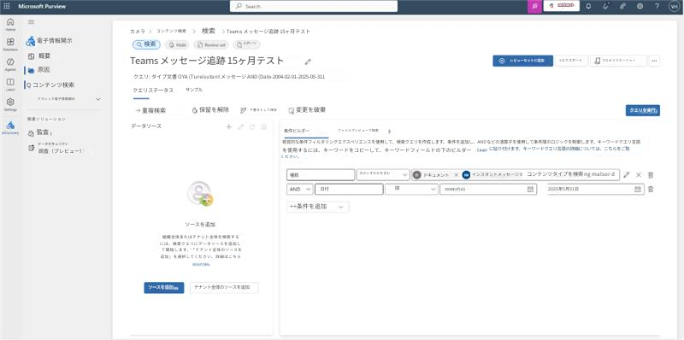Click the sources link in empty panel
Viewport: 684px width, 340px height.
pyautogui.click(x=201, y=264)
